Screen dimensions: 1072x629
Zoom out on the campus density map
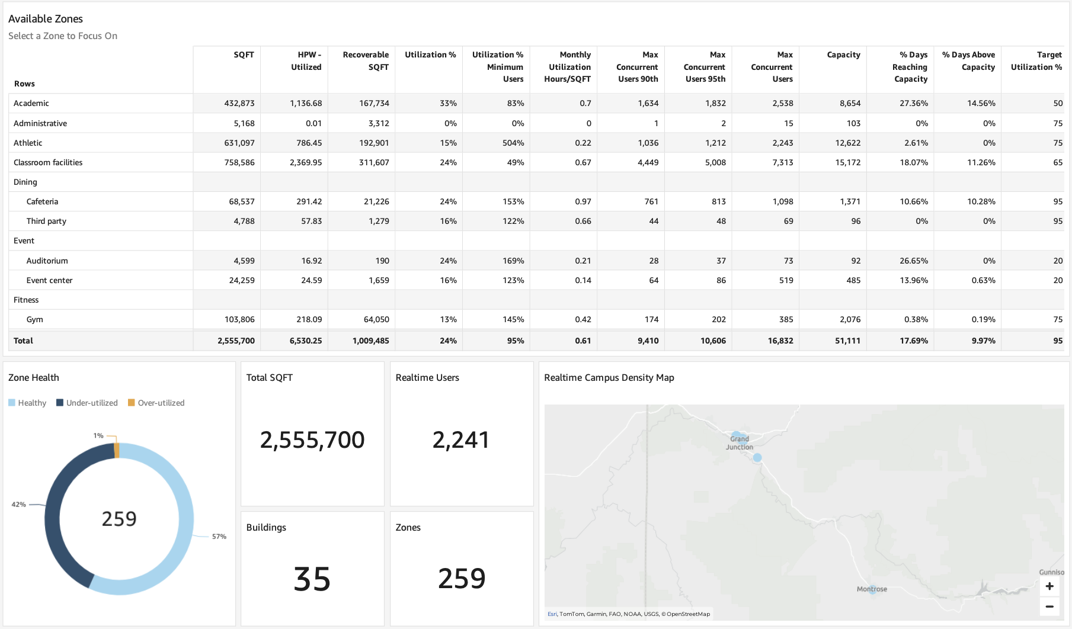click(x=1049, y=606)
